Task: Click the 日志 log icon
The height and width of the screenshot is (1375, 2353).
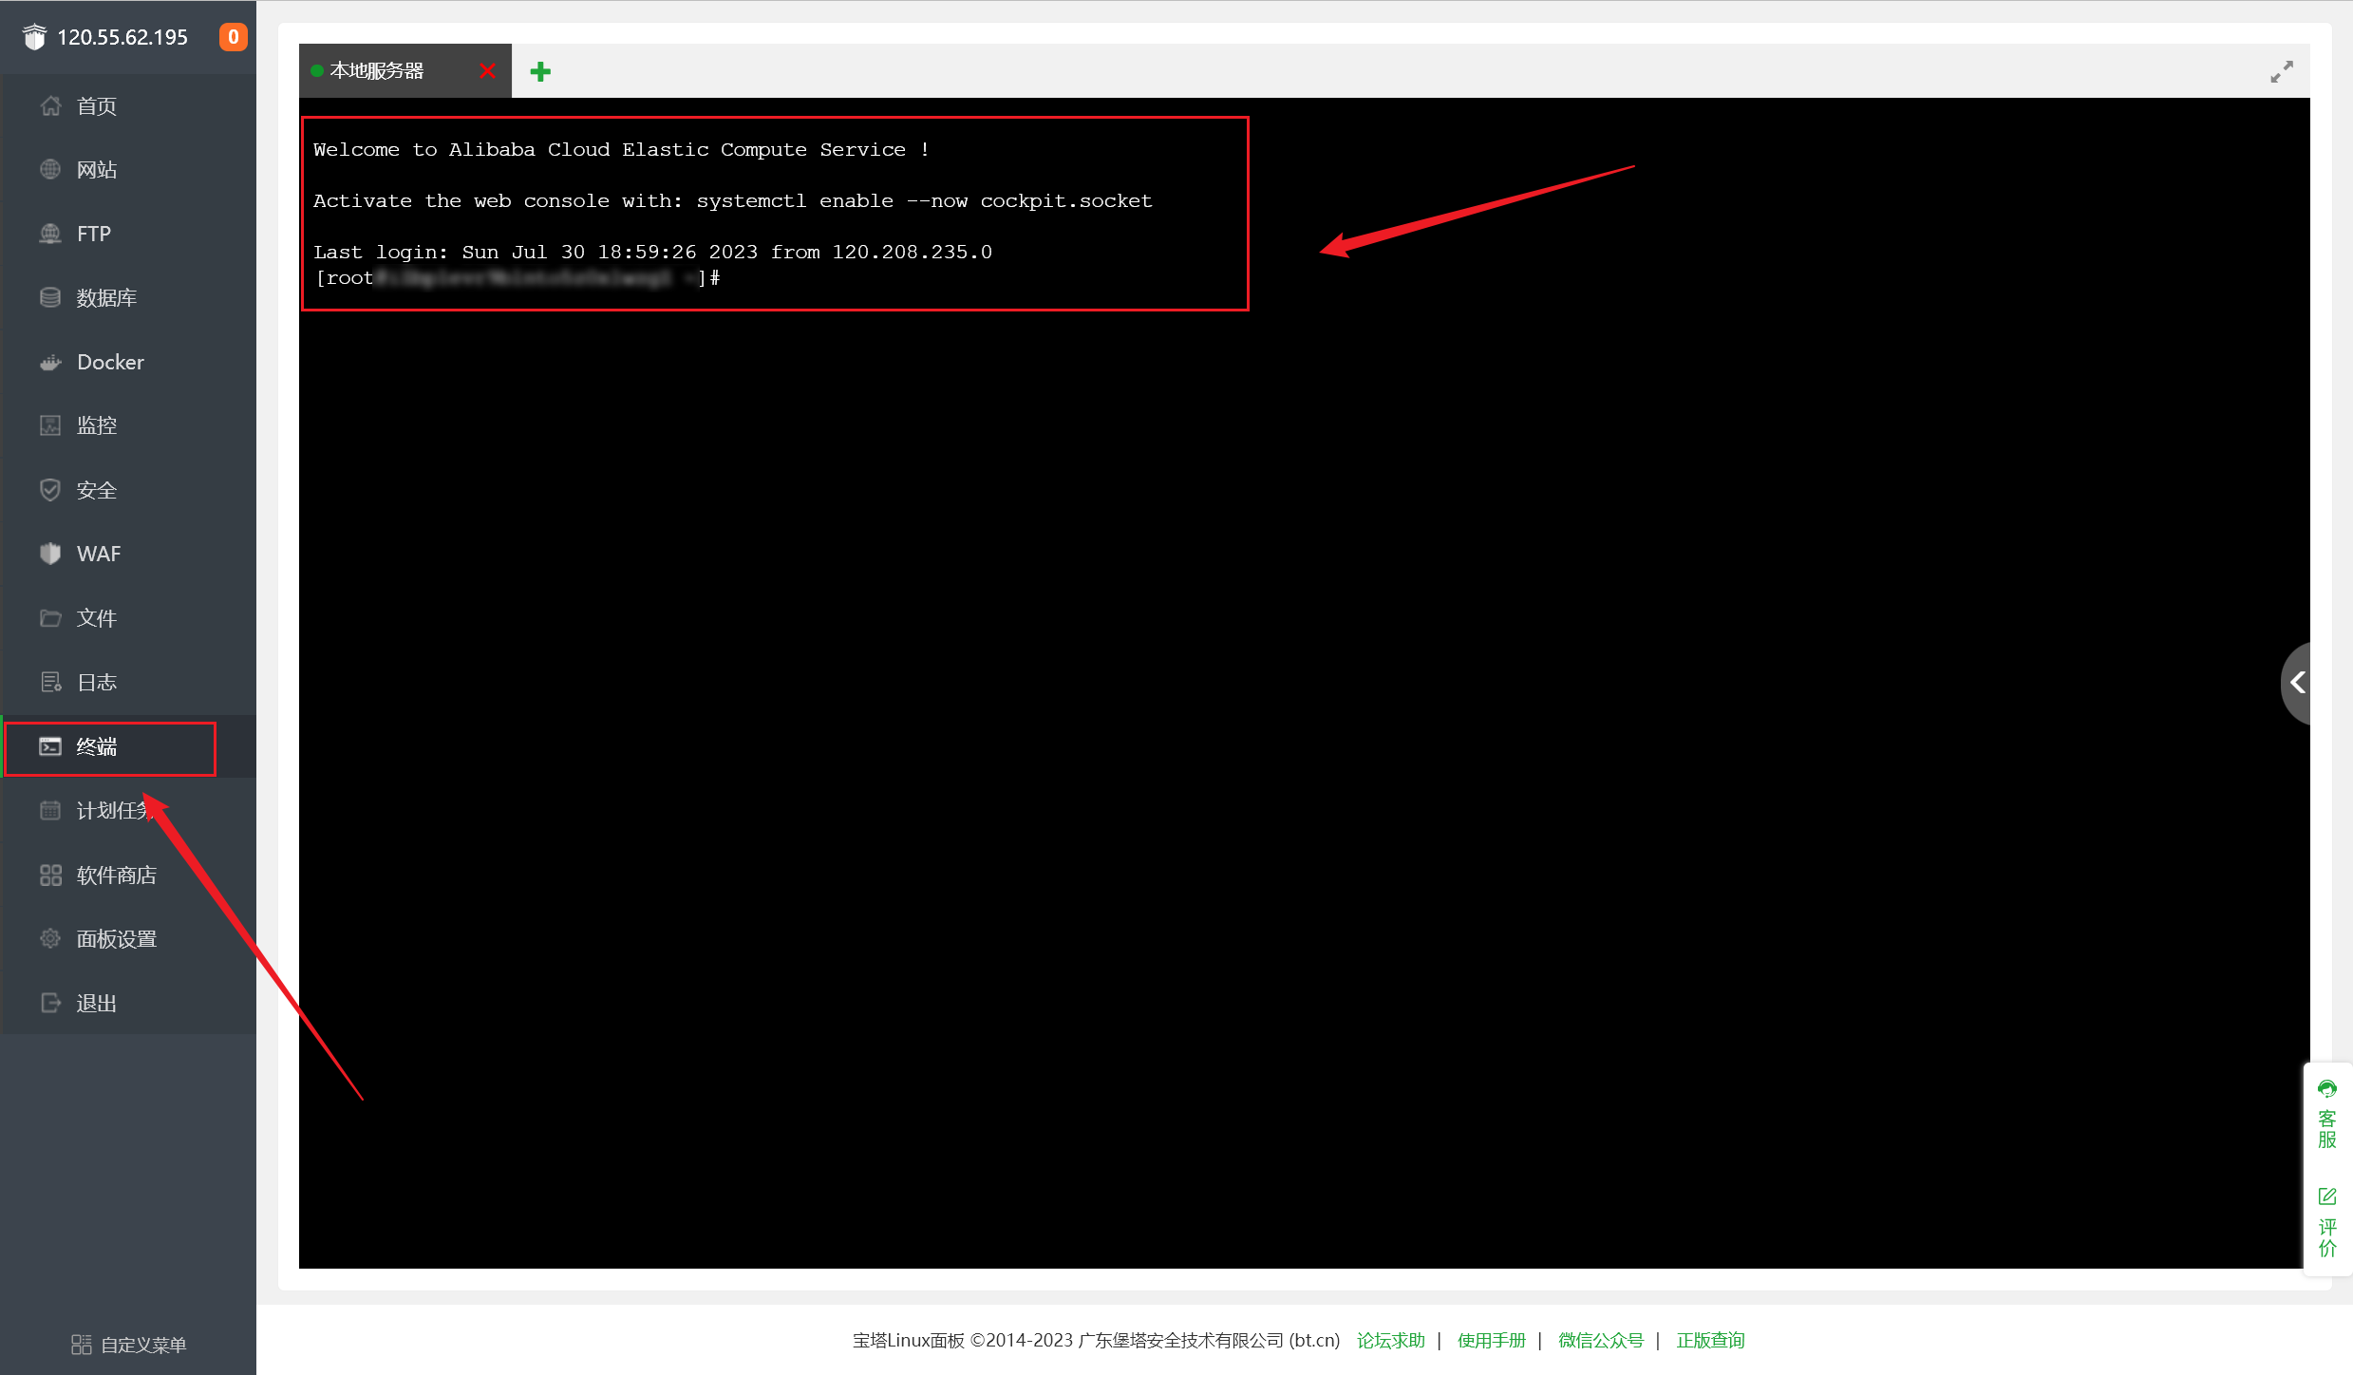Action: pyautogui.click(x=50, y=682)
